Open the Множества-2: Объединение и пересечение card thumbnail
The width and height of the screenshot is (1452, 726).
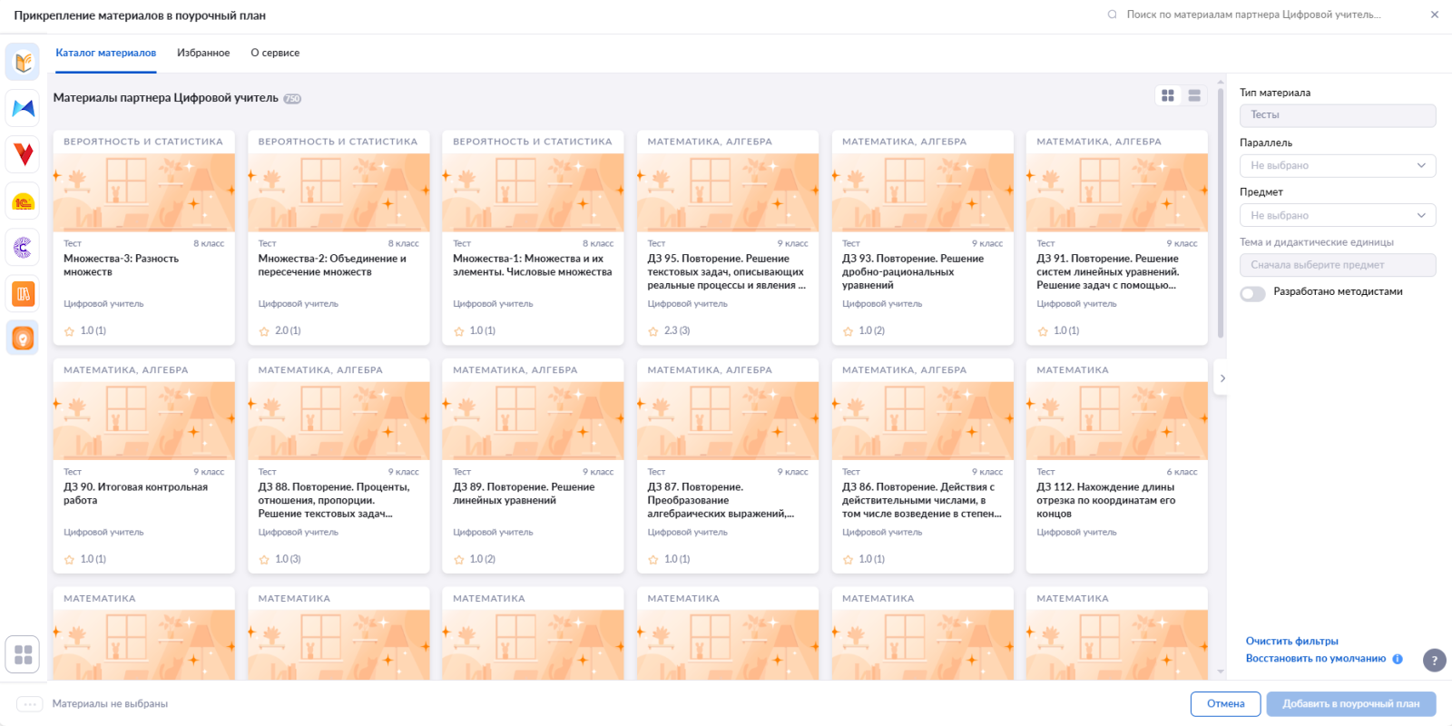pos(338,193)
